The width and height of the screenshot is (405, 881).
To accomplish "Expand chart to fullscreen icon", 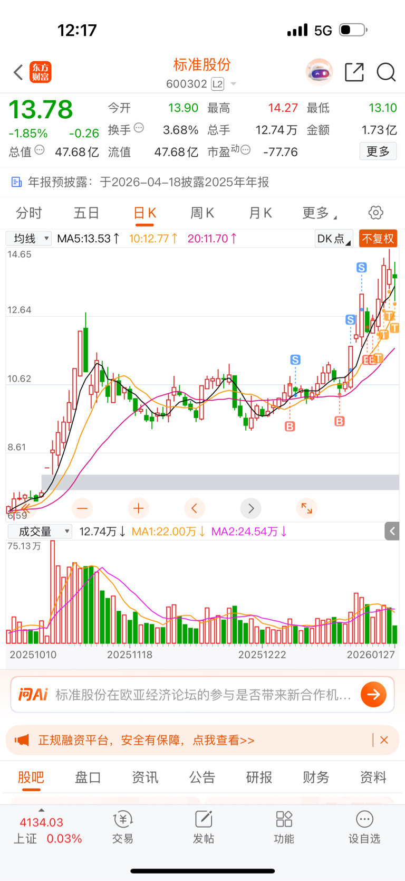I will 307,508.
